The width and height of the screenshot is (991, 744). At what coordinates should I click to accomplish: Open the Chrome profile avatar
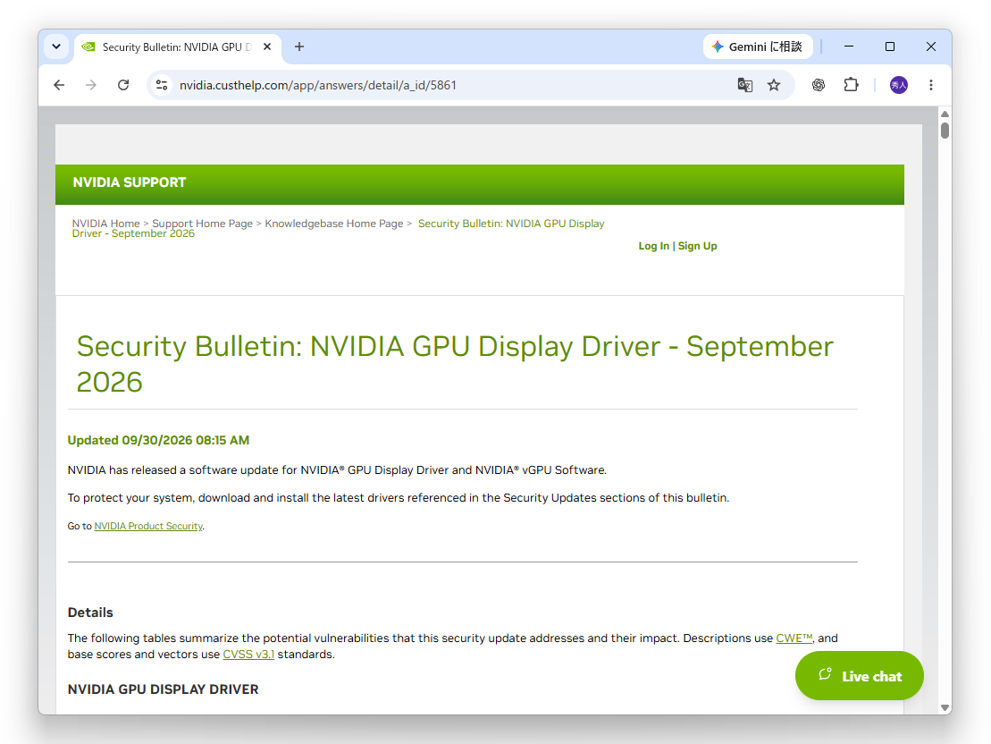click(899, 85)
